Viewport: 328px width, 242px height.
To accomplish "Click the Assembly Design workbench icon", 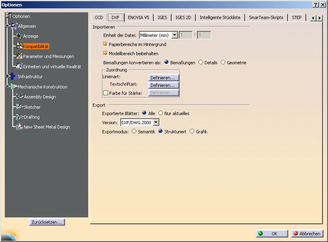I will [20, 96].
